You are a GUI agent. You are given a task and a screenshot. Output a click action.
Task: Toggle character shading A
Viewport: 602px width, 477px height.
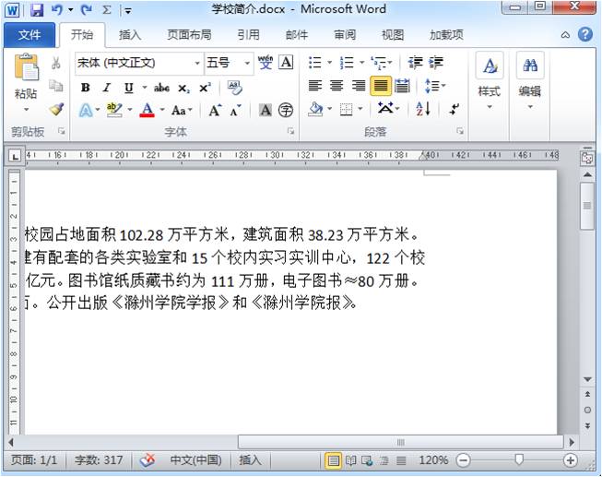tap(265, 111)
